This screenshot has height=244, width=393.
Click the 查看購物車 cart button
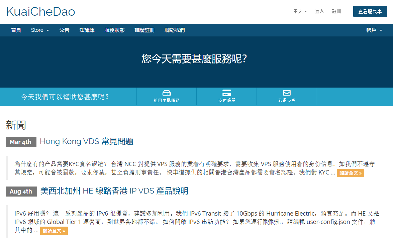click(x=370, y=11)
